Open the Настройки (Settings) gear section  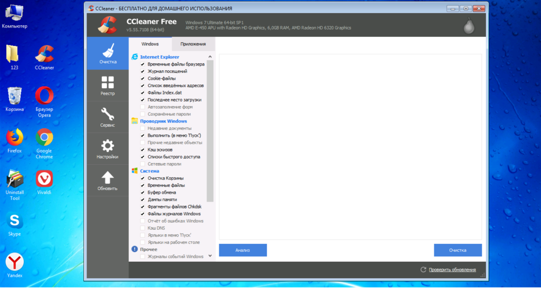(108, 148)
